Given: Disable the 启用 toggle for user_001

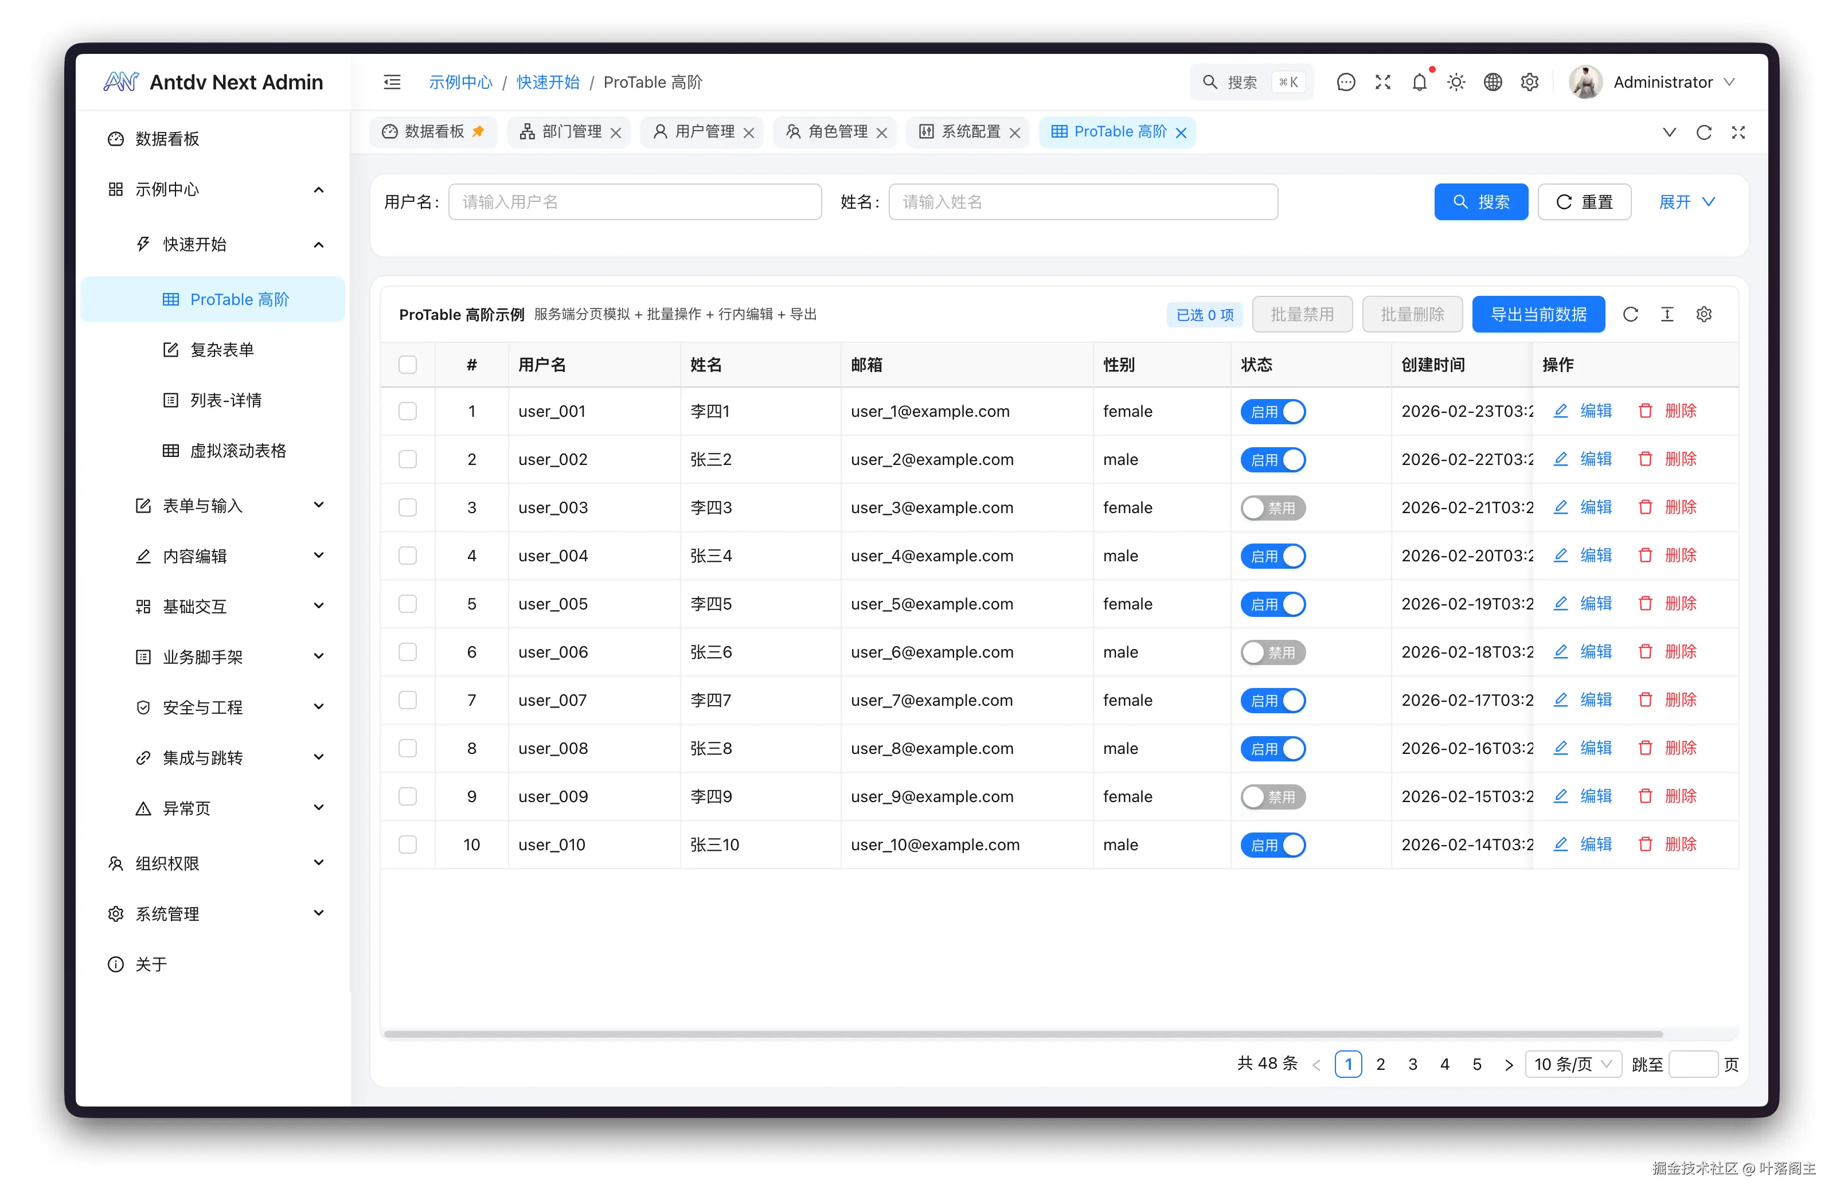Looking at the screenshot, I should [x=1272, y=412].
